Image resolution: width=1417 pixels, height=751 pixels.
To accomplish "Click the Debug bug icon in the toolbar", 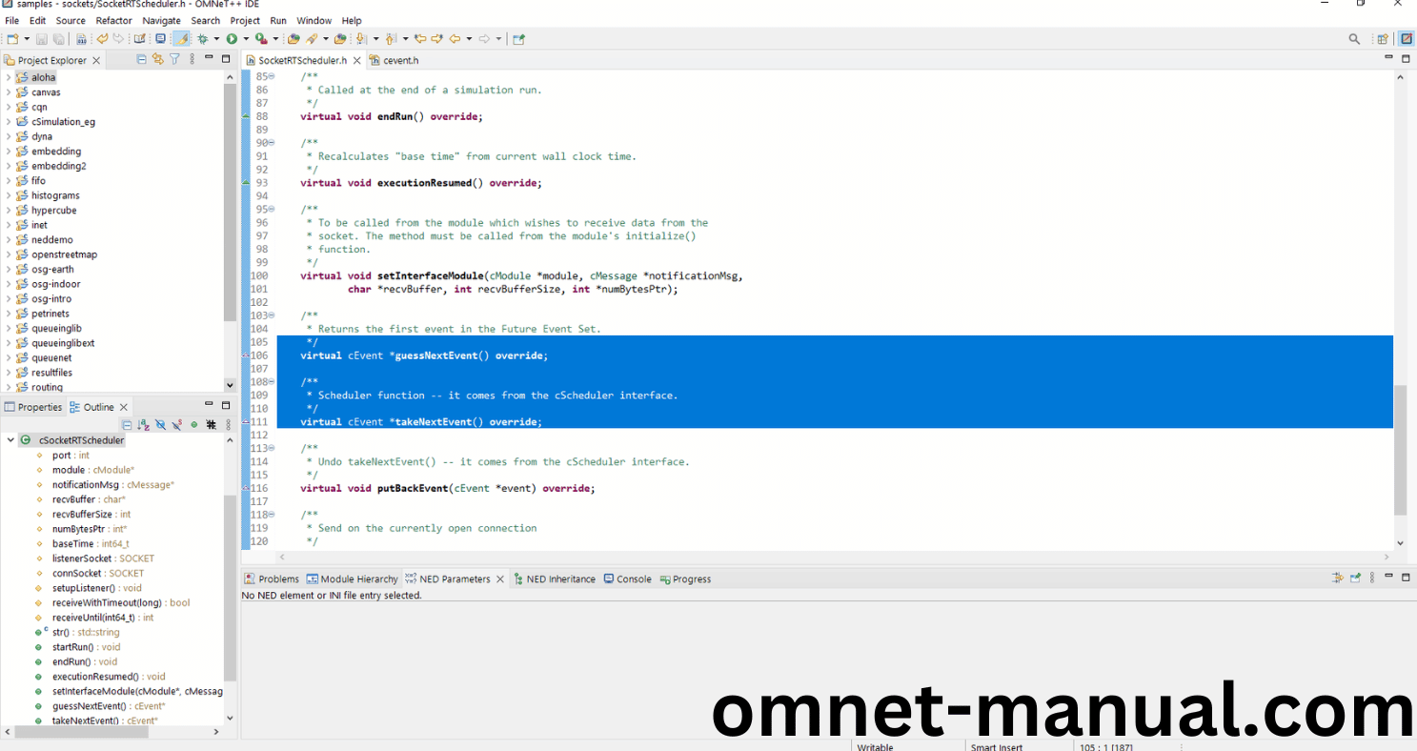I will click(202, 39).
